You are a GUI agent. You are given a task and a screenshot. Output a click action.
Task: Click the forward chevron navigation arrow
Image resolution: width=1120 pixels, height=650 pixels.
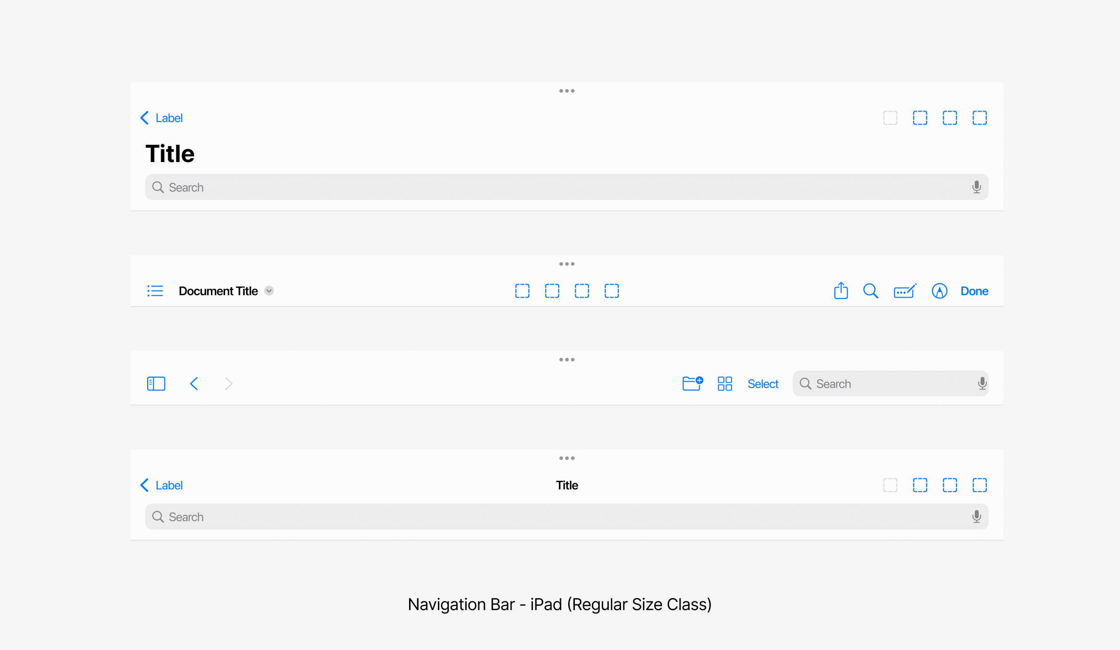(229, 384)
